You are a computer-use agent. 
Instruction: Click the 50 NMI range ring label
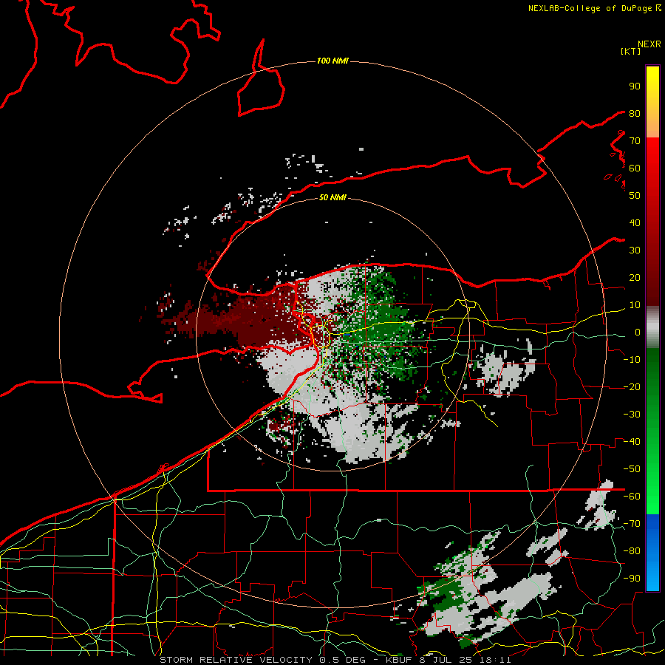click(x=332, y=197)
